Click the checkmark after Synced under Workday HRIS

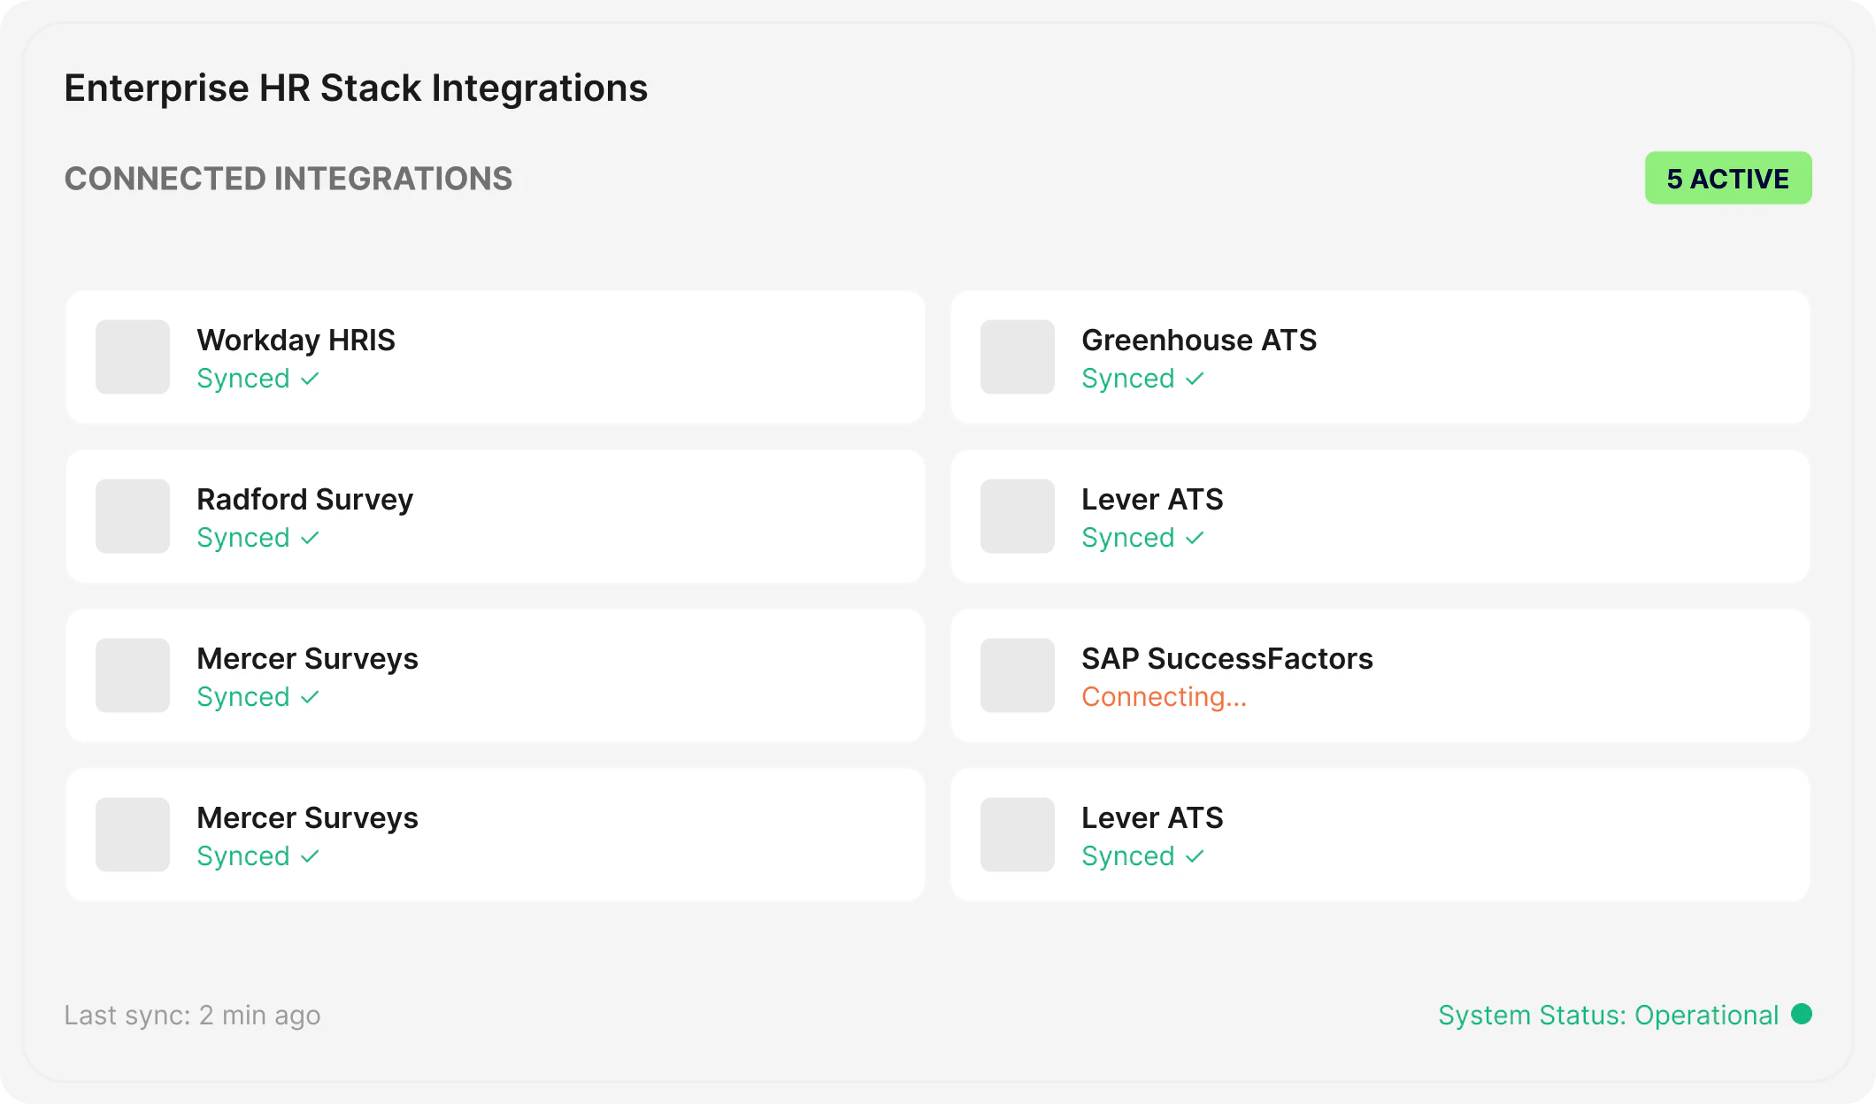(310, 379)
